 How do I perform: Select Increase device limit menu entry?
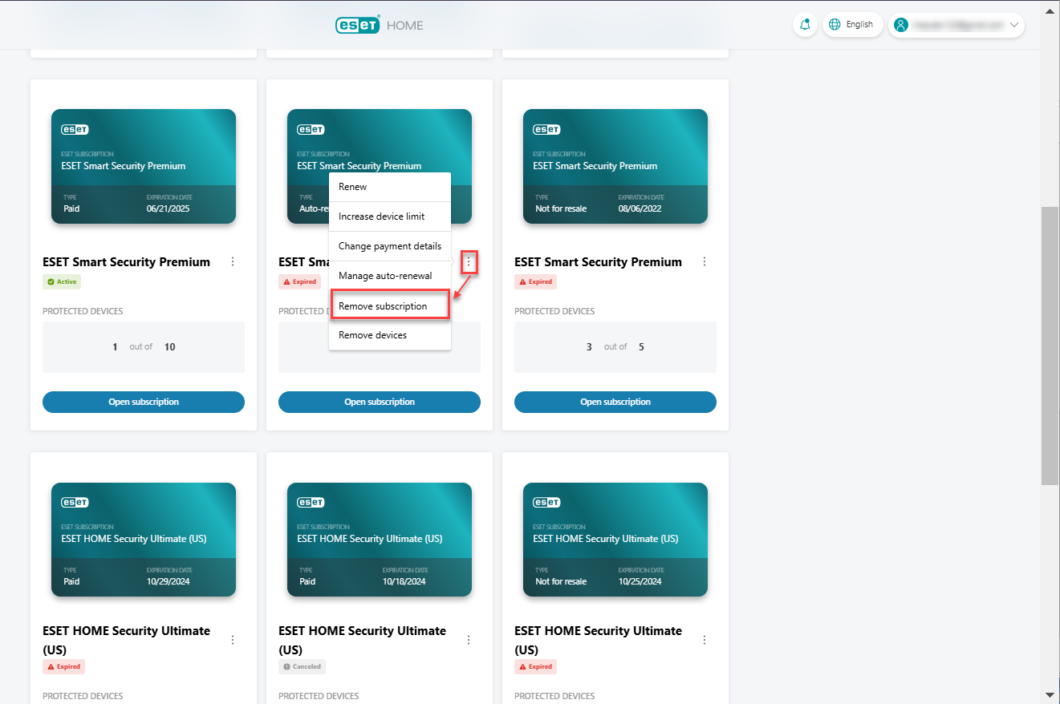pos(390,216)
